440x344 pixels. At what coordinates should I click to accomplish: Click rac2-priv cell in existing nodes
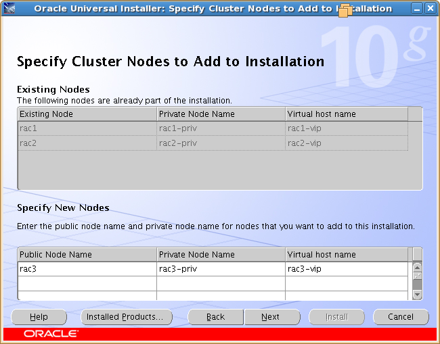coord(221,143)
